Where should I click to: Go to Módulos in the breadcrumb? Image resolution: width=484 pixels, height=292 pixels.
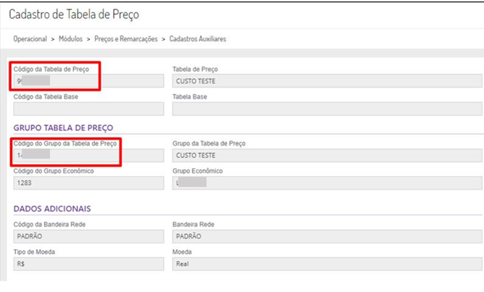[70, 39]
